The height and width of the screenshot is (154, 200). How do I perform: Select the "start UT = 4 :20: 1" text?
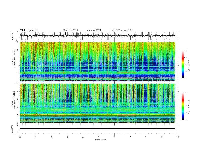[x=122, y=30]
